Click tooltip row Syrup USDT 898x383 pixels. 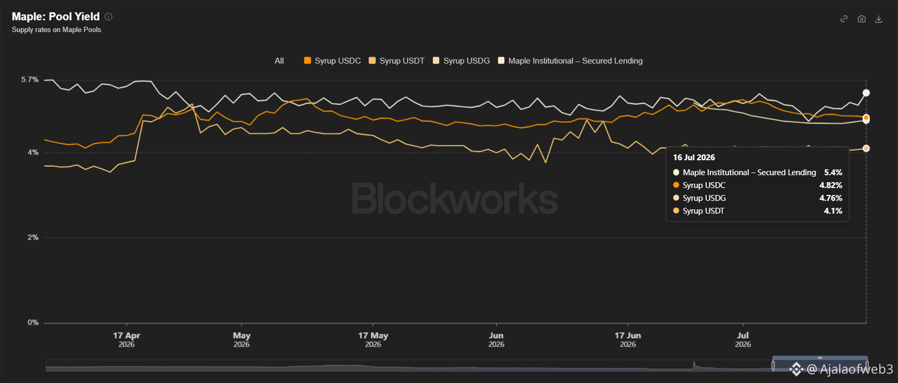[x=758, y=211]
